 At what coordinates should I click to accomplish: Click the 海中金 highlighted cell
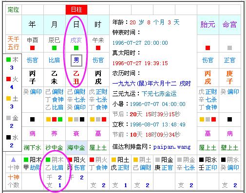76,147
